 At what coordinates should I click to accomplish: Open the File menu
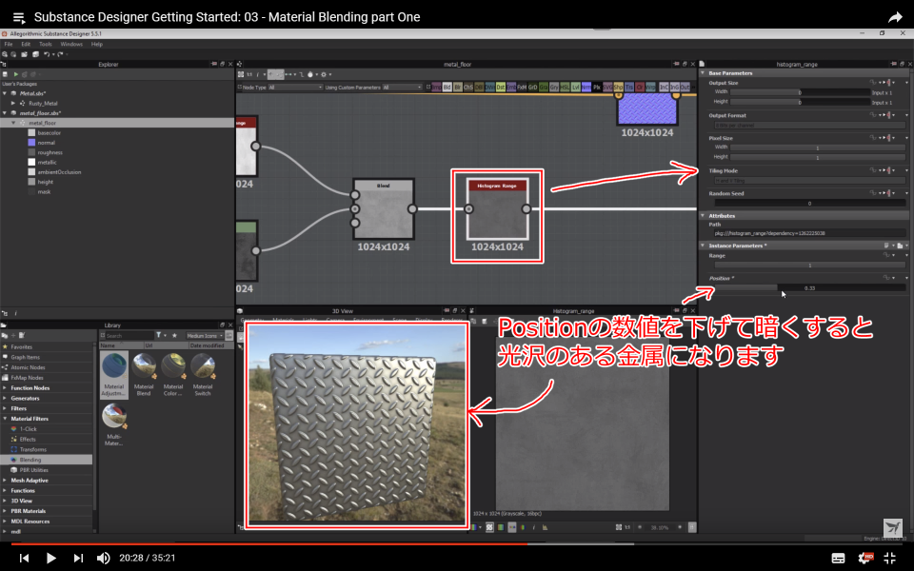point(9,45)
